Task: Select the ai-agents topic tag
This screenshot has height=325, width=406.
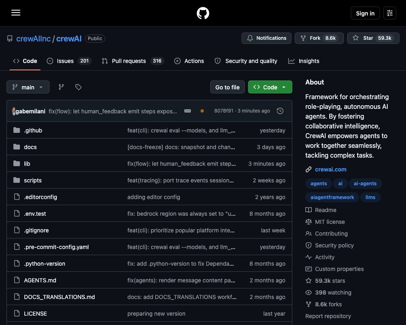Action: coord(365,184)
